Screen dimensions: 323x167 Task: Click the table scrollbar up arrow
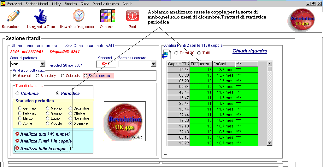pos(269,64)
